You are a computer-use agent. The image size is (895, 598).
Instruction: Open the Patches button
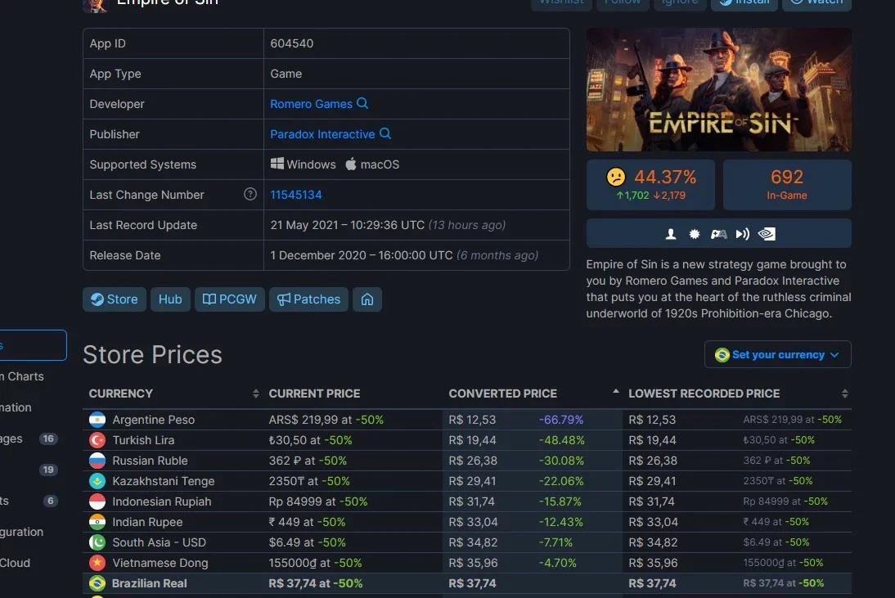pos(308,299)
